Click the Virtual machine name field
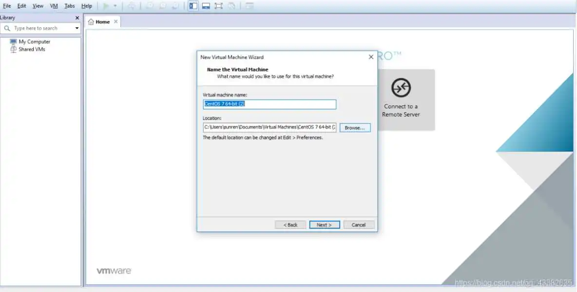The width and height of the screenshot is (577, 292). click(269, 104)
